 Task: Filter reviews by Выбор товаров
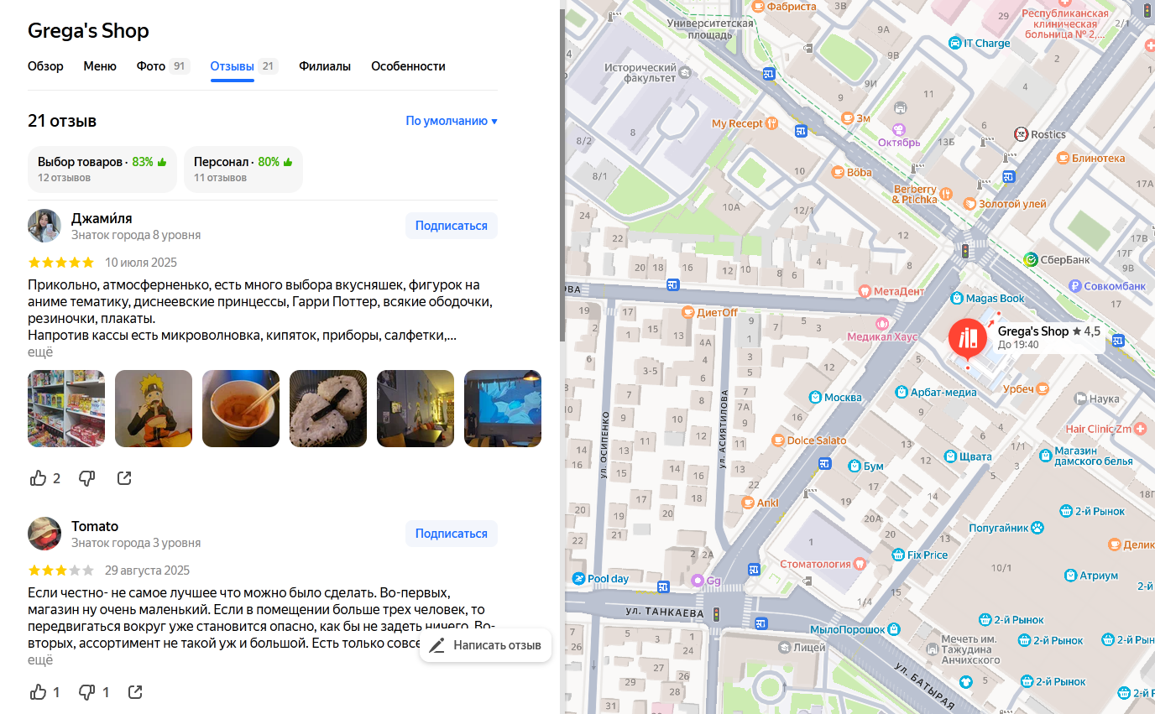click(102, 169)
